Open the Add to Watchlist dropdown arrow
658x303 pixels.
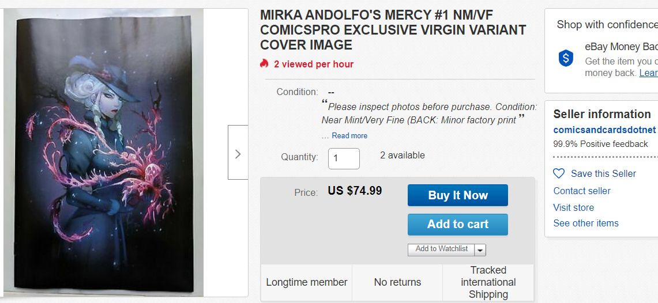(x=480, y=250)
